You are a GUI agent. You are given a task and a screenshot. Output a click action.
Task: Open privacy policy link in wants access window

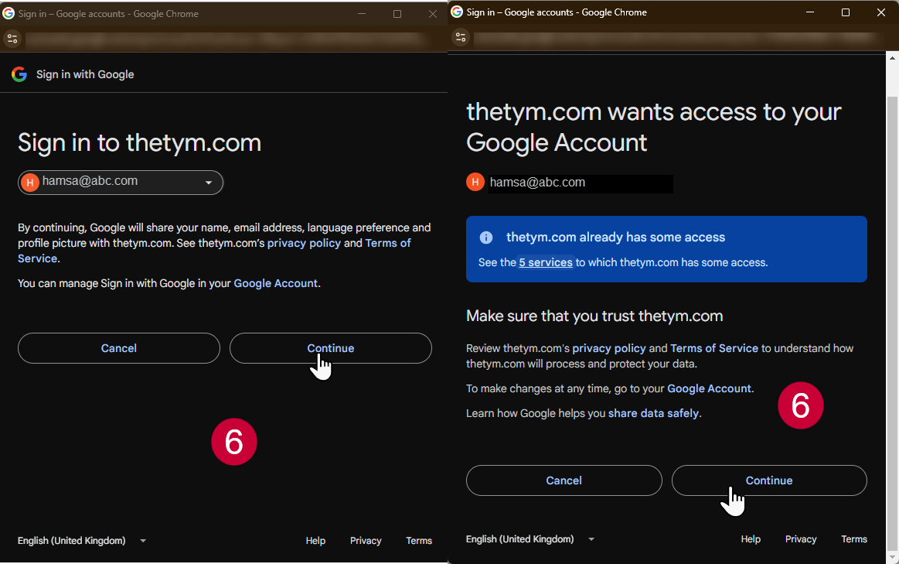point(609,348)
